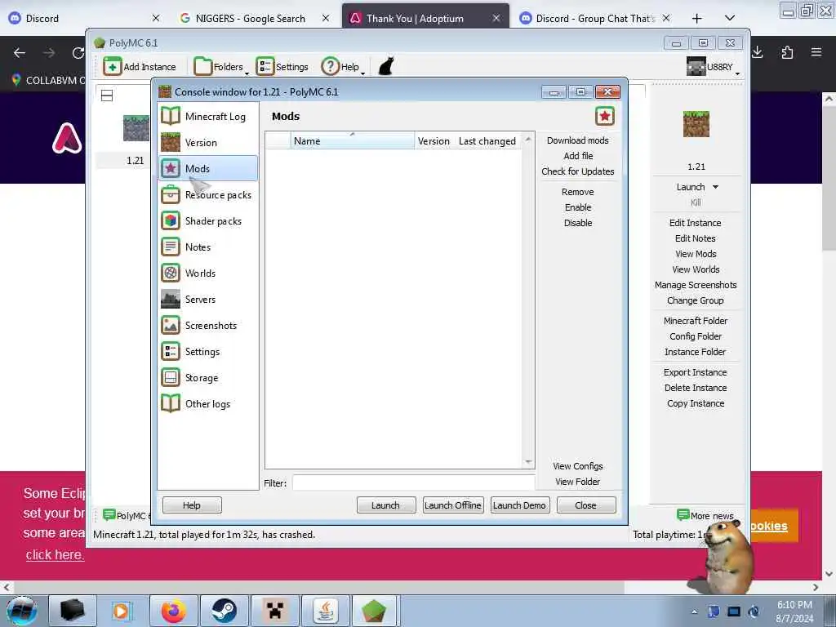Click the black cat icon in toolbar
836x627 pixels.
pyautogui.click(x=386, y=67)
